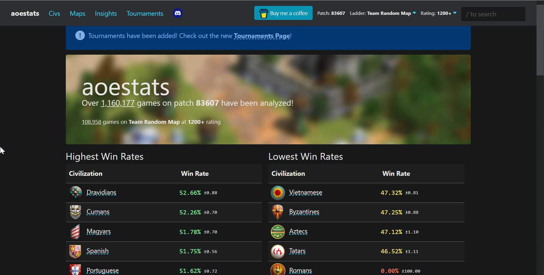544x275 pixels.
Task: Click the Patch 83607 label in header
Action: pos(331,13)
